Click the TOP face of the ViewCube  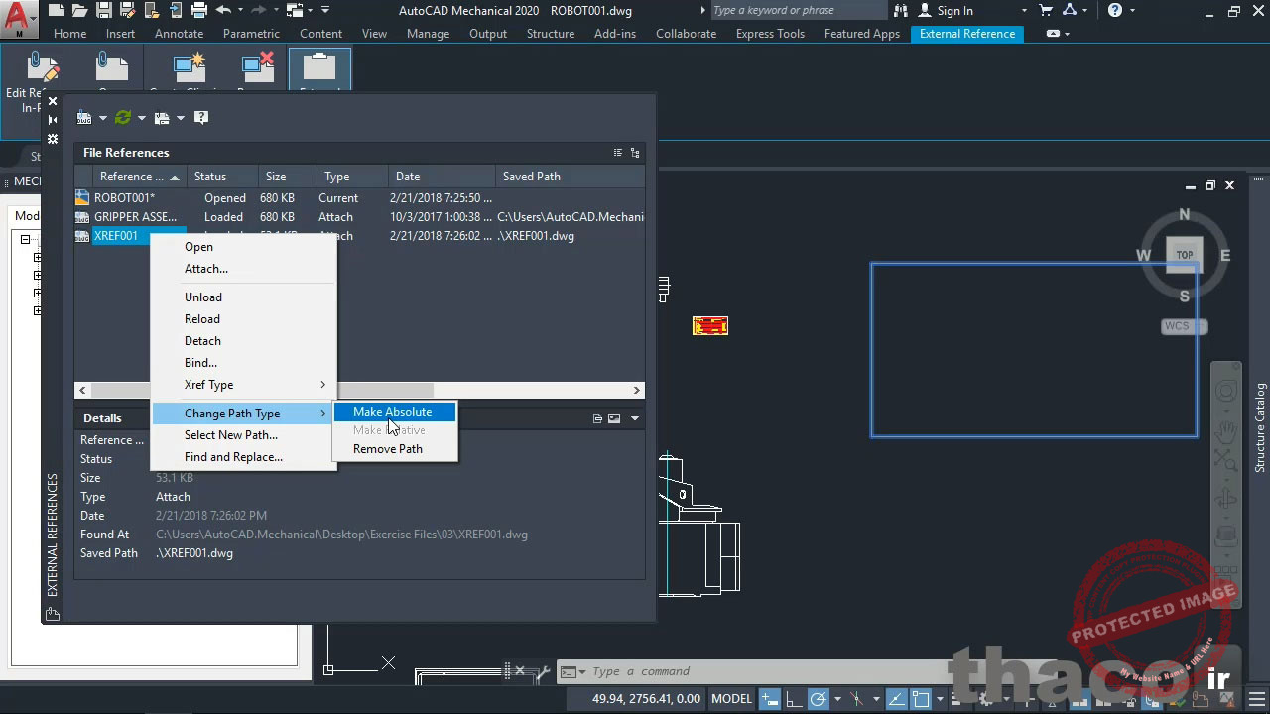1185,255
